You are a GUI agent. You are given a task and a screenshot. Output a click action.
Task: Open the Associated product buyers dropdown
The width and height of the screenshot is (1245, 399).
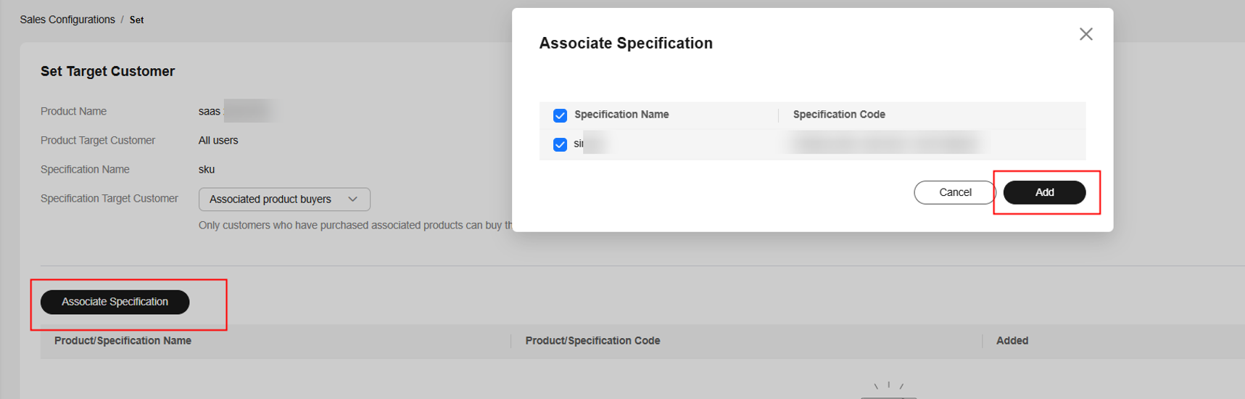(x=284, y=199)
